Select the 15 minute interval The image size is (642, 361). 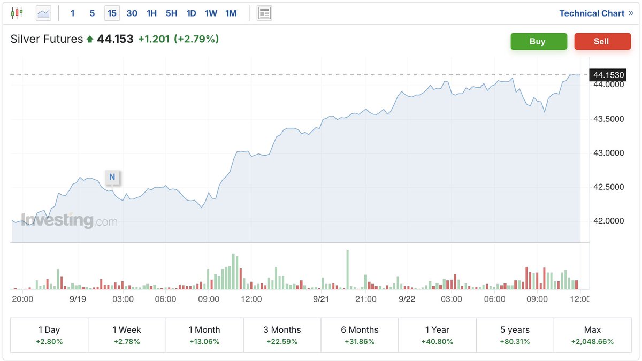pyautogui.click(x=112, y=13)
